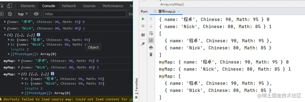
Task: Expand index 1 entry under myMap array
Action: coord(23,83)
